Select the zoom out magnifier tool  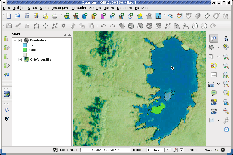coord(226,66)
